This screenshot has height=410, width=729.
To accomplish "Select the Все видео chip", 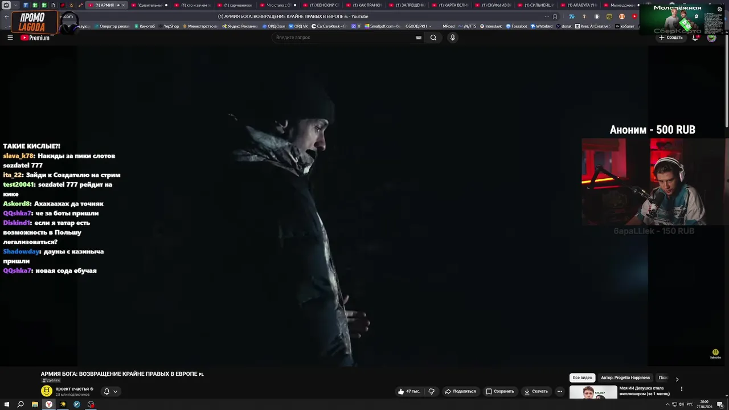I will coord(582,378).
